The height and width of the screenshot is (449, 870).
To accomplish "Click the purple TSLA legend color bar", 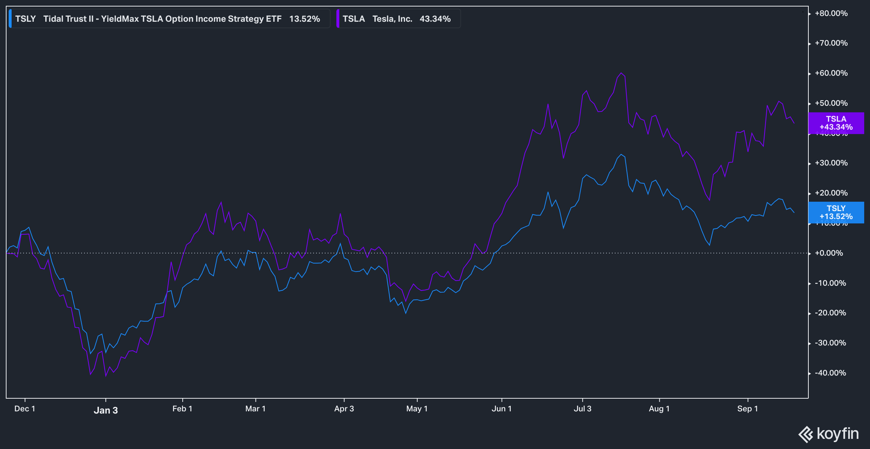I will click(339, 18).
